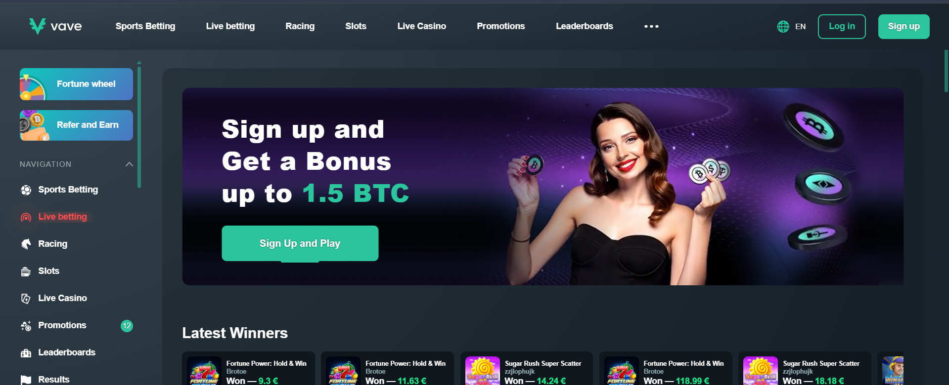This screenshot has height=385, width=949.
Task: Open the globe language icon
Action: [783, 27]
